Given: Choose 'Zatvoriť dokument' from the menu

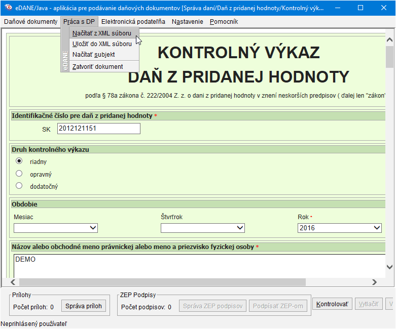Looking at the screenshot, I should coord(97,67).
